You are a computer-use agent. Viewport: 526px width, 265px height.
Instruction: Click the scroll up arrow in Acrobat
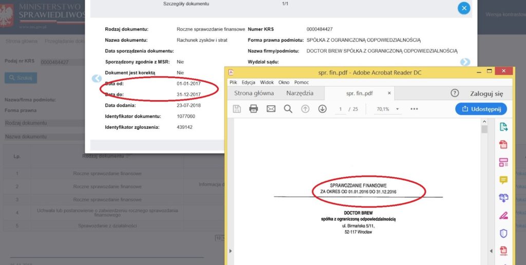484,121
